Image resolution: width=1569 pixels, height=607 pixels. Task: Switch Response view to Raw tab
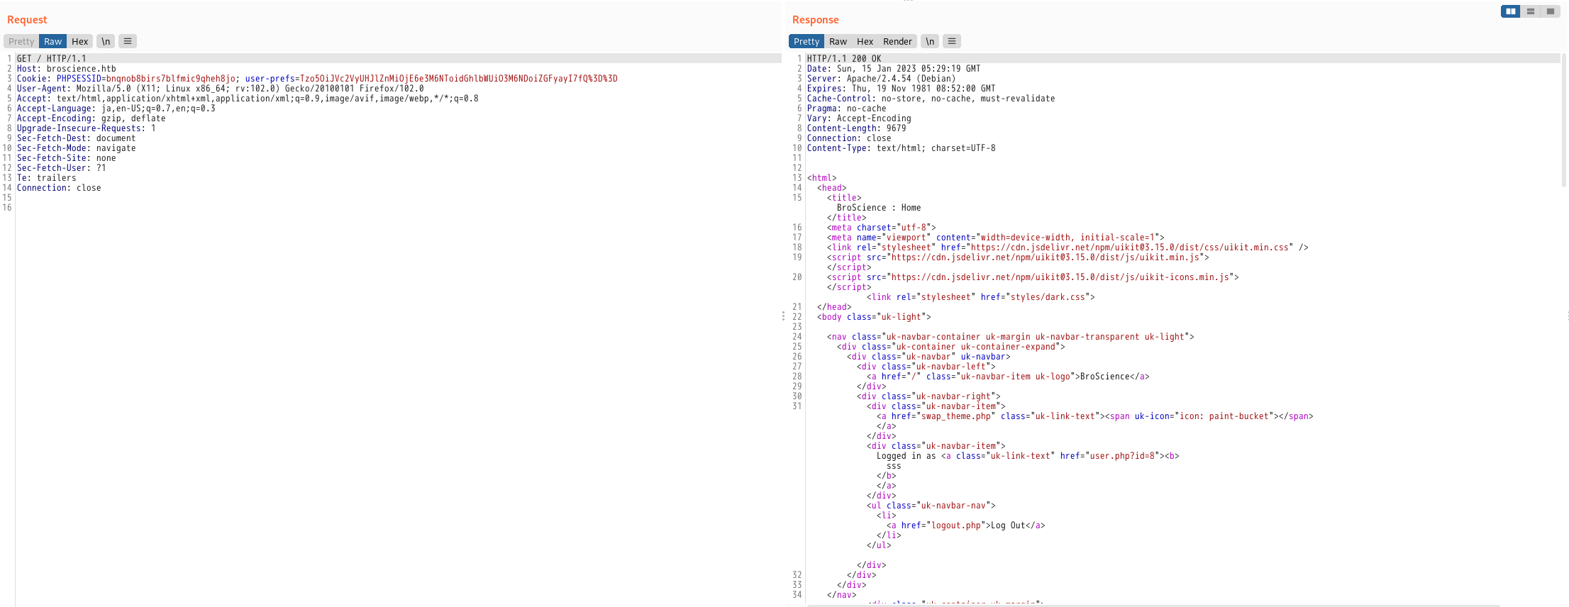pos(838,41)
